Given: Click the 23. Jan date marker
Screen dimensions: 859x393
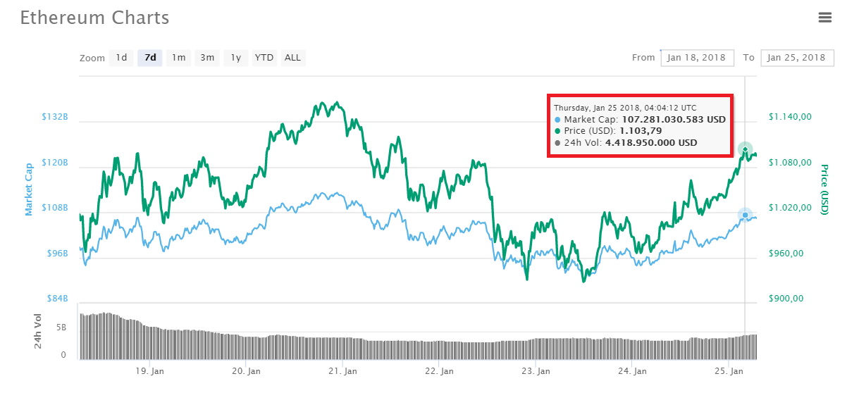Looking at the screenshot, I should (x=535, y=370).
